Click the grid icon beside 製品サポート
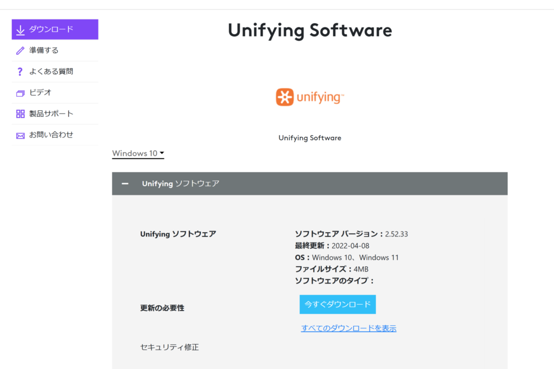 [x=20, y=114]
